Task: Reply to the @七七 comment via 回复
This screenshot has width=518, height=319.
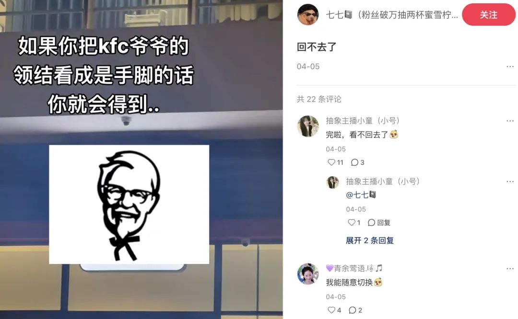Action: (379, 223)
